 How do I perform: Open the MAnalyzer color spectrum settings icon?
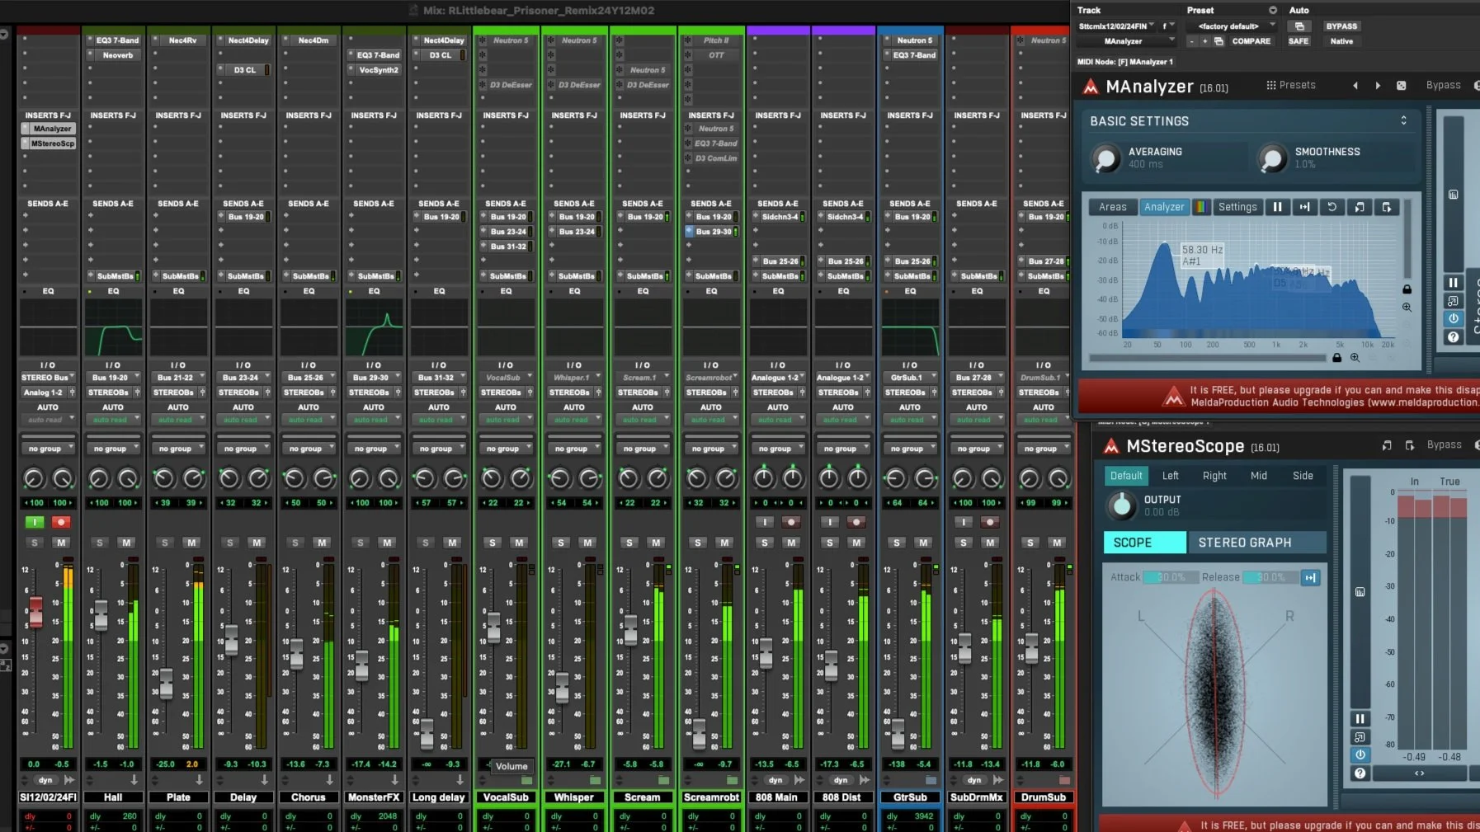(x=1201, y=207)
